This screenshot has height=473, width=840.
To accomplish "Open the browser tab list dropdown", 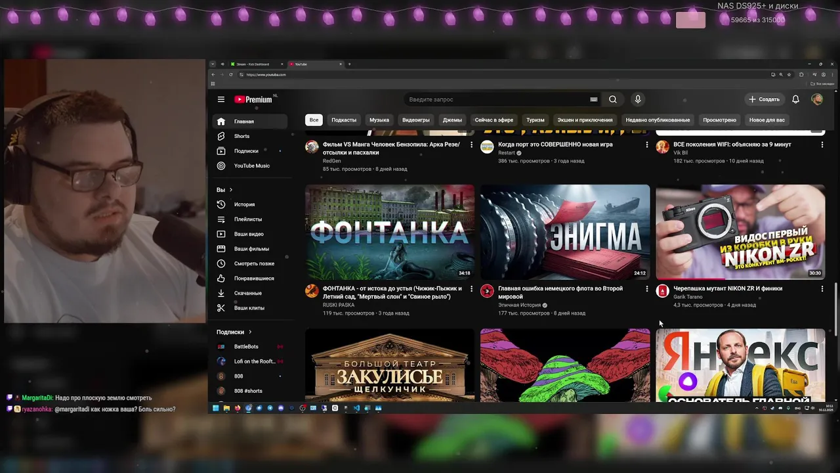I will 213,64.
